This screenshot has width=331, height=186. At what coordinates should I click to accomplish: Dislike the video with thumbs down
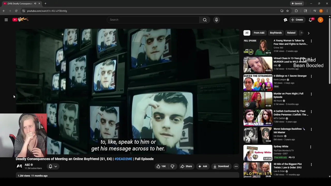point(172,166)
